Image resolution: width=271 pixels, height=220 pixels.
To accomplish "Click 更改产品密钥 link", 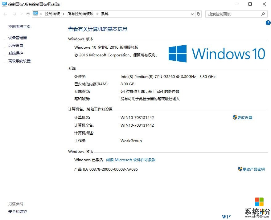I will [x=253, y=169].
